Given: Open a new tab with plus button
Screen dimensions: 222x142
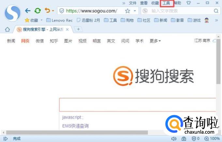Looking at the screenshot, I should coord(78,29).
